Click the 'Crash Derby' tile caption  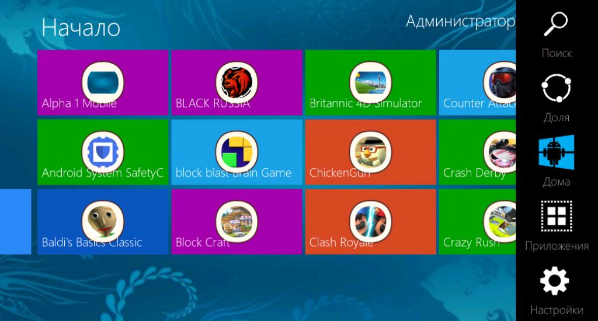[474, 173]
